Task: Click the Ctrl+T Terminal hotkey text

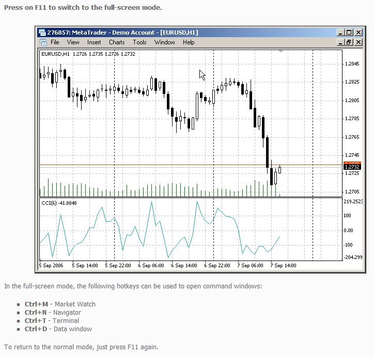Action: tap(52, 321)
